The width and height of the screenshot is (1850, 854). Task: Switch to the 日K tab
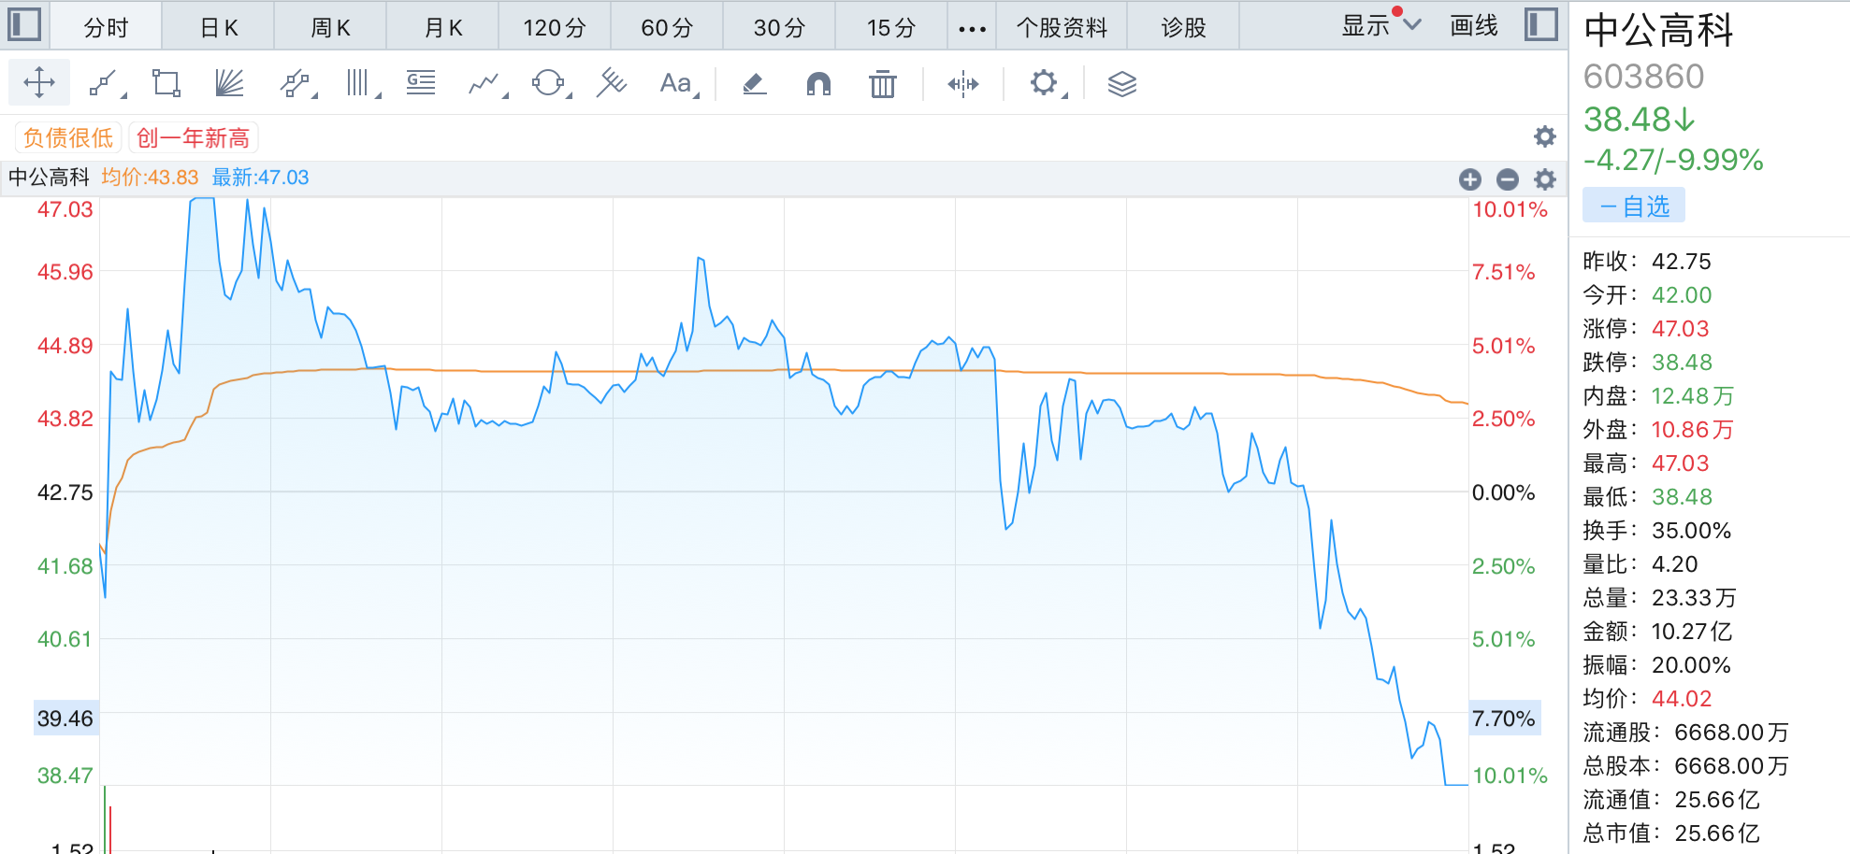219,28
